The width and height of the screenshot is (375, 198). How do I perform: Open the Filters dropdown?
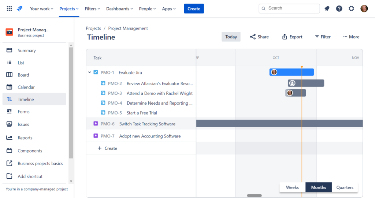pos(92,9)
